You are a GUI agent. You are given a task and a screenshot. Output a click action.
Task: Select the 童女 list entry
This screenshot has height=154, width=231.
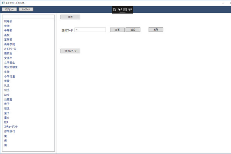click(x=7, y=118)
